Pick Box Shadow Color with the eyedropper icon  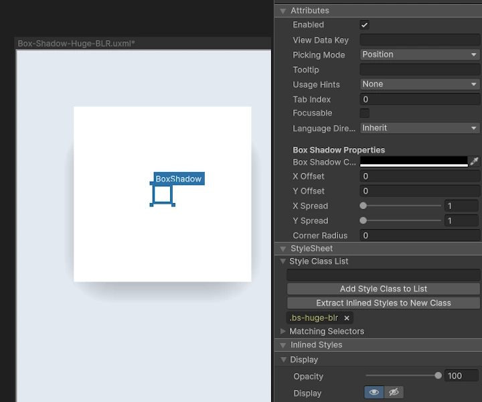point(474,161)
